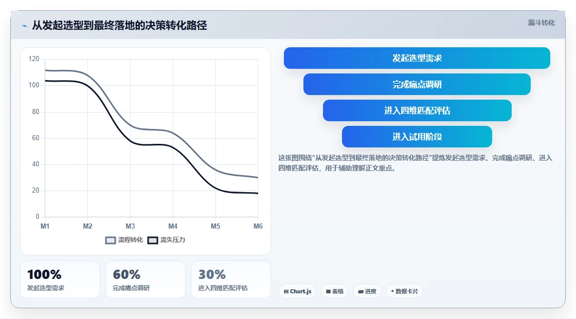The width and height of the screenshot is (576, 319).
Task: Click the 20 y-axis value
Action: point(35,191)
